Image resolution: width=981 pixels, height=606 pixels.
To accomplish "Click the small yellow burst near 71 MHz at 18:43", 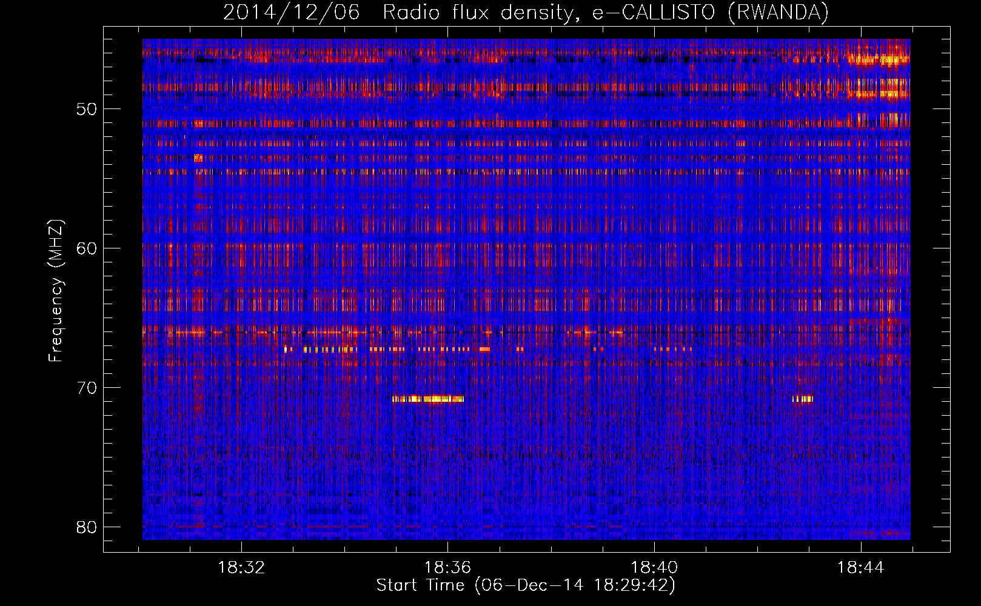I will (x=803, y=399).
